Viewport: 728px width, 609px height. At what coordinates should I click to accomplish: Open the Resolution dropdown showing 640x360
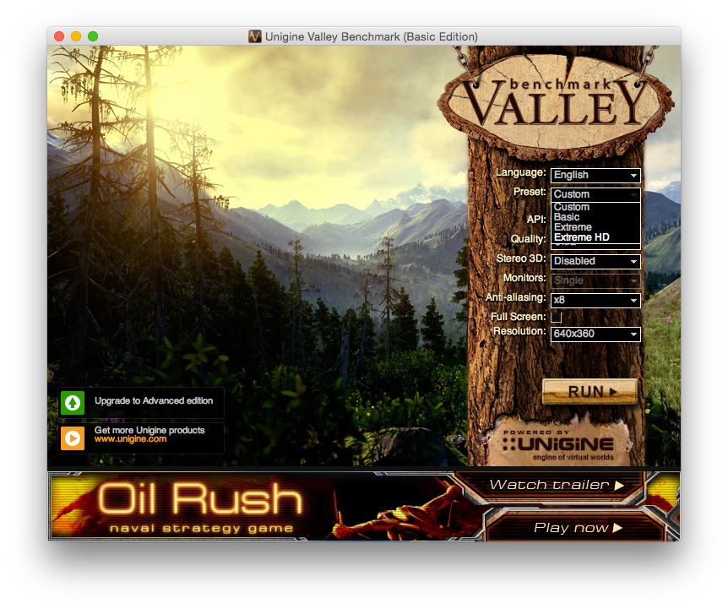[595, 334]
